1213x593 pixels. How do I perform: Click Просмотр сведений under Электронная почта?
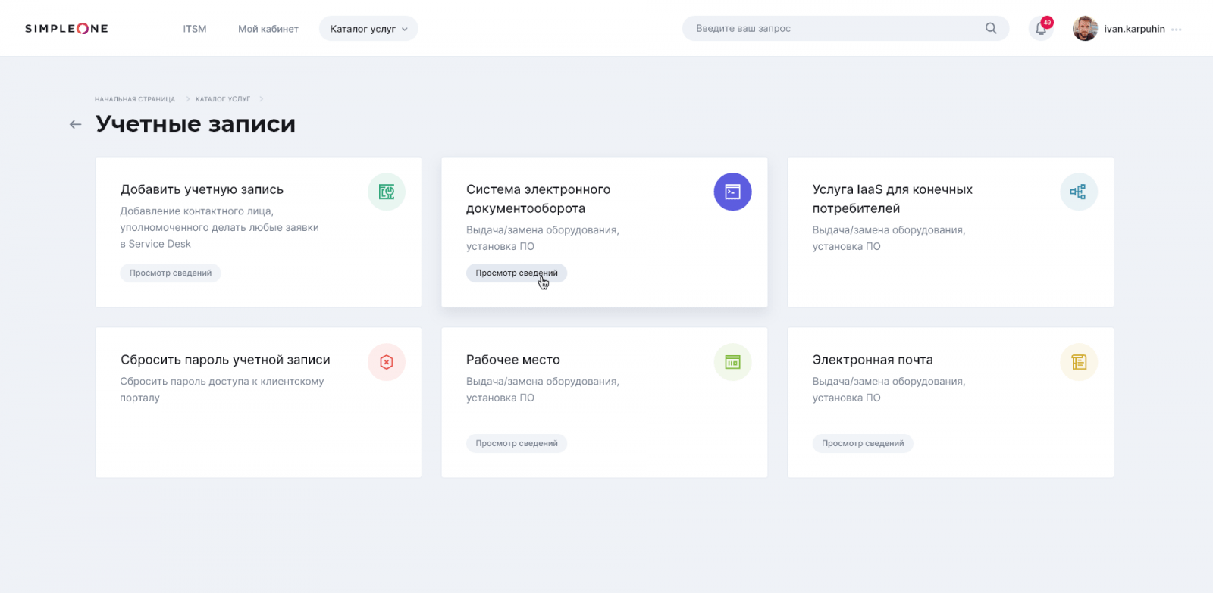863,443
